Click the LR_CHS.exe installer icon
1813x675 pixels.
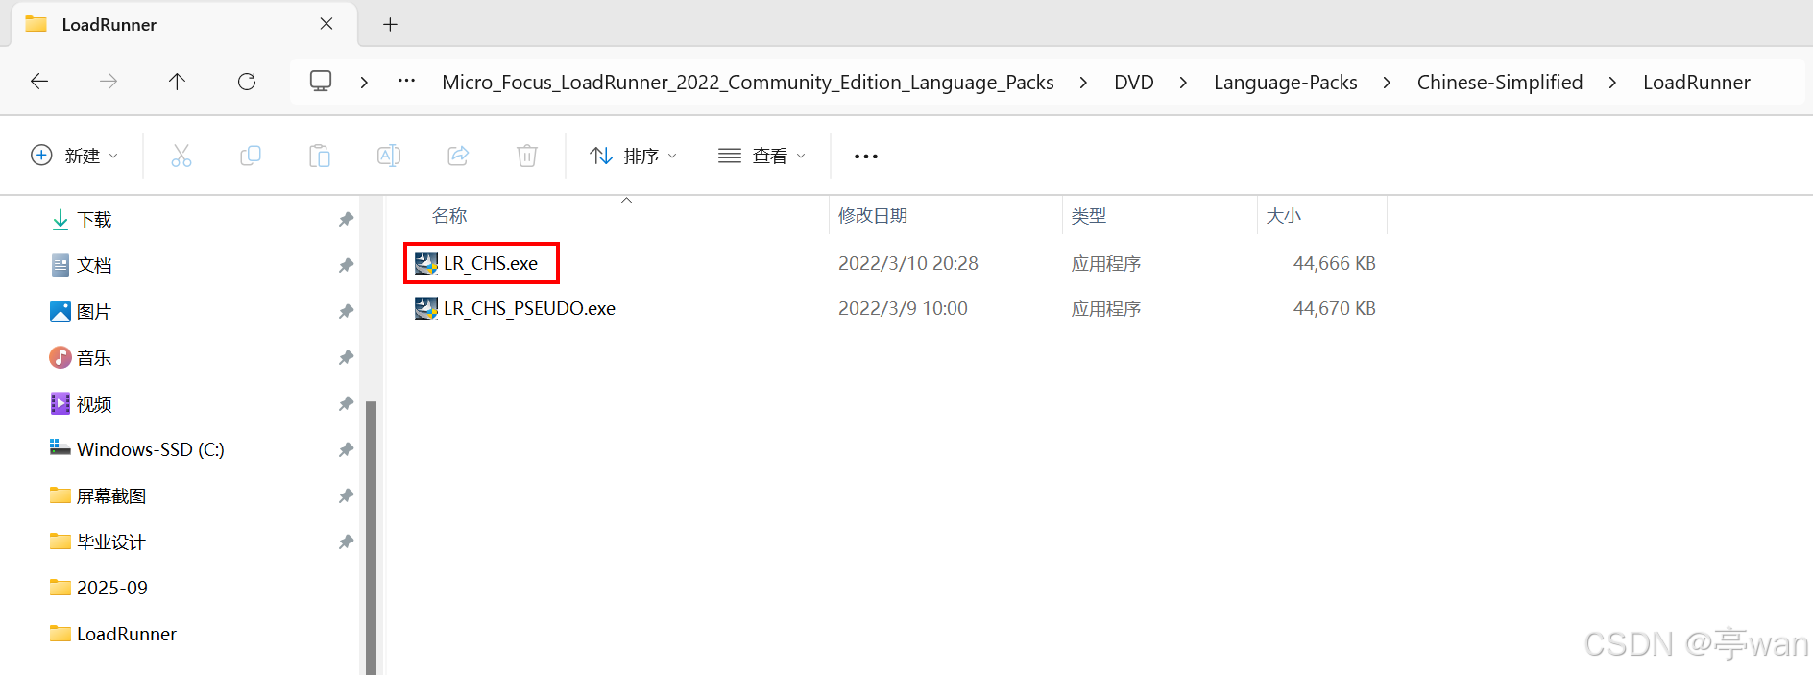pyautogui.click(x=426, y=263)
